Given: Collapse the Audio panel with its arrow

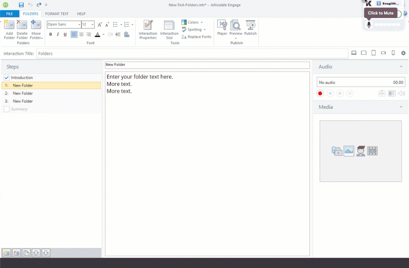Looking at the screenshot, I should (401, 67).
